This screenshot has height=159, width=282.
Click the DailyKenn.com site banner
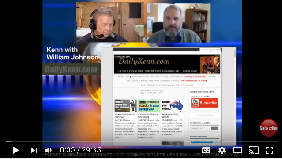pyautogui.click(x=167, y=64)
